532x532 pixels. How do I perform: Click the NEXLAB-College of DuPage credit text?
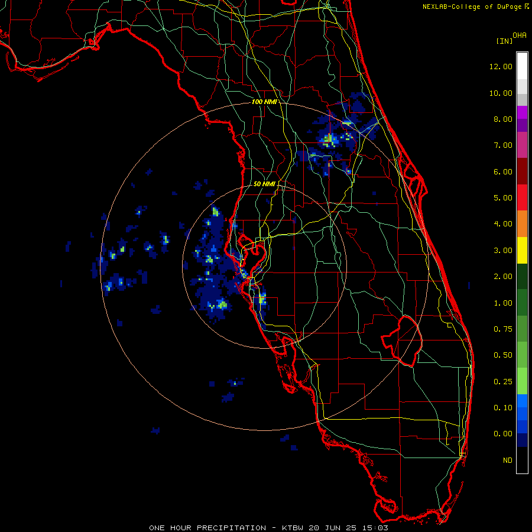473,7
